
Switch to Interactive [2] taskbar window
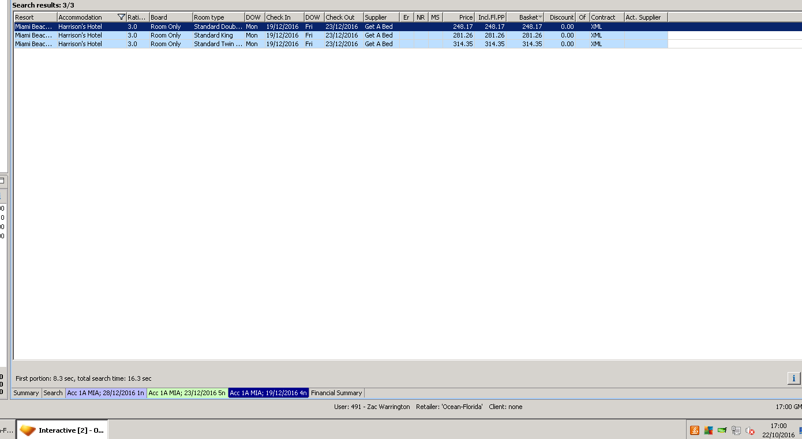point(62,430)
